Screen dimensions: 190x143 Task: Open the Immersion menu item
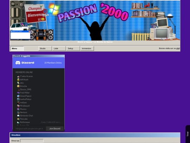click(x=87, y=48)
